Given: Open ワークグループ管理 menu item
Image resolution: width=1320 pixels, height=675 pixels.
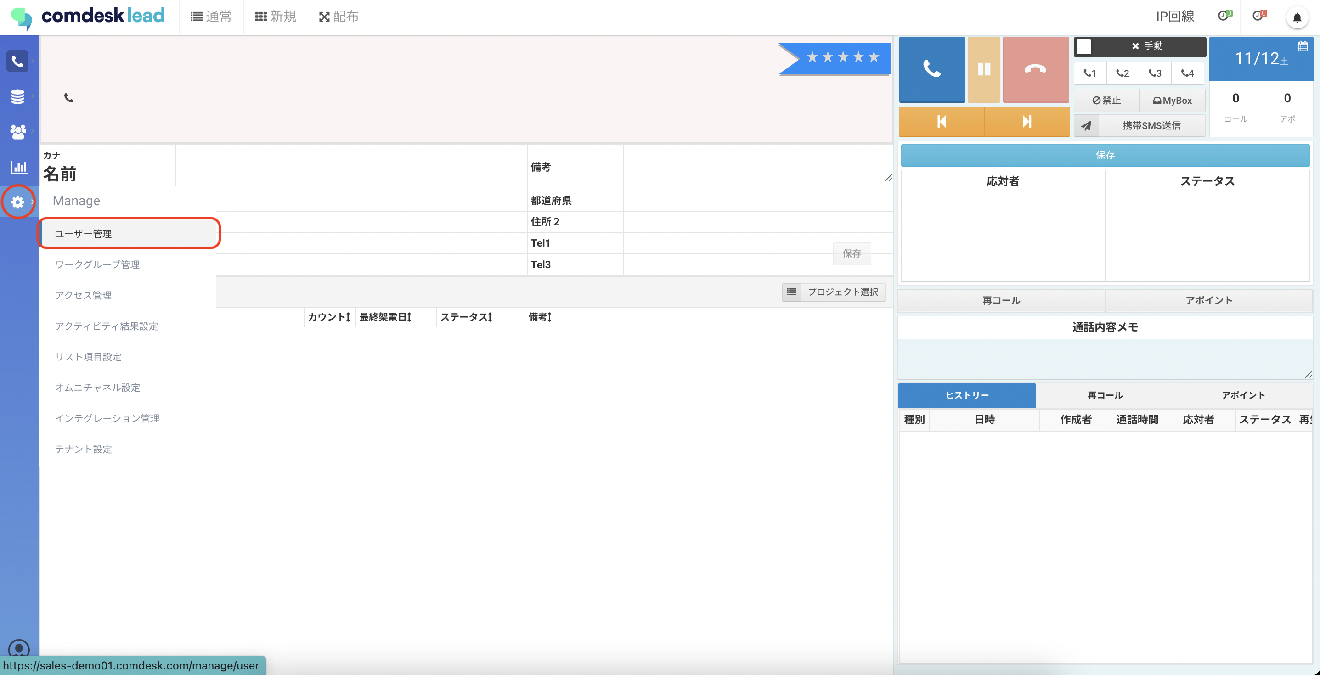Looking at the screenshot, I should [x=97, y=264].
